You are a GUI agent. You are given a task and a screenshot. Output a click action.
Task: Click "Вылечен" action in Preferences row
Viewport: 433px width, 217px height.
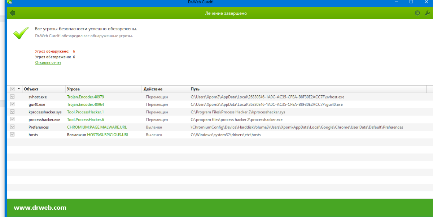[154, 127]
